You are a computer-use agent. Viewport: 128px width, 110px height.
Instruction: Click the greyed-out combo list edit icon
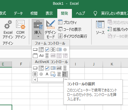59,56
